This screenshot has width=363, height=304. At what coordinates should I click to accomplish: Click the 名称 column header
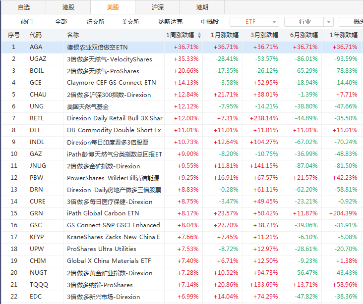pyautogui.click(x=73, y=35)
